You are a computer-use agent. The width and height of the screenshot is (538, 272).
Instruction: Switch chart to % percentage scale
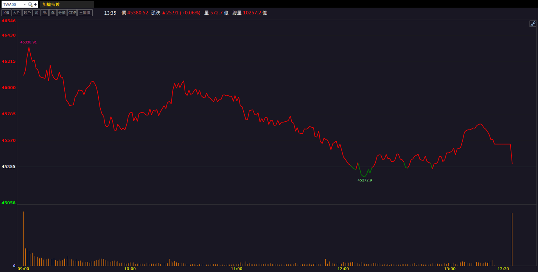click(x=45, y=13)
